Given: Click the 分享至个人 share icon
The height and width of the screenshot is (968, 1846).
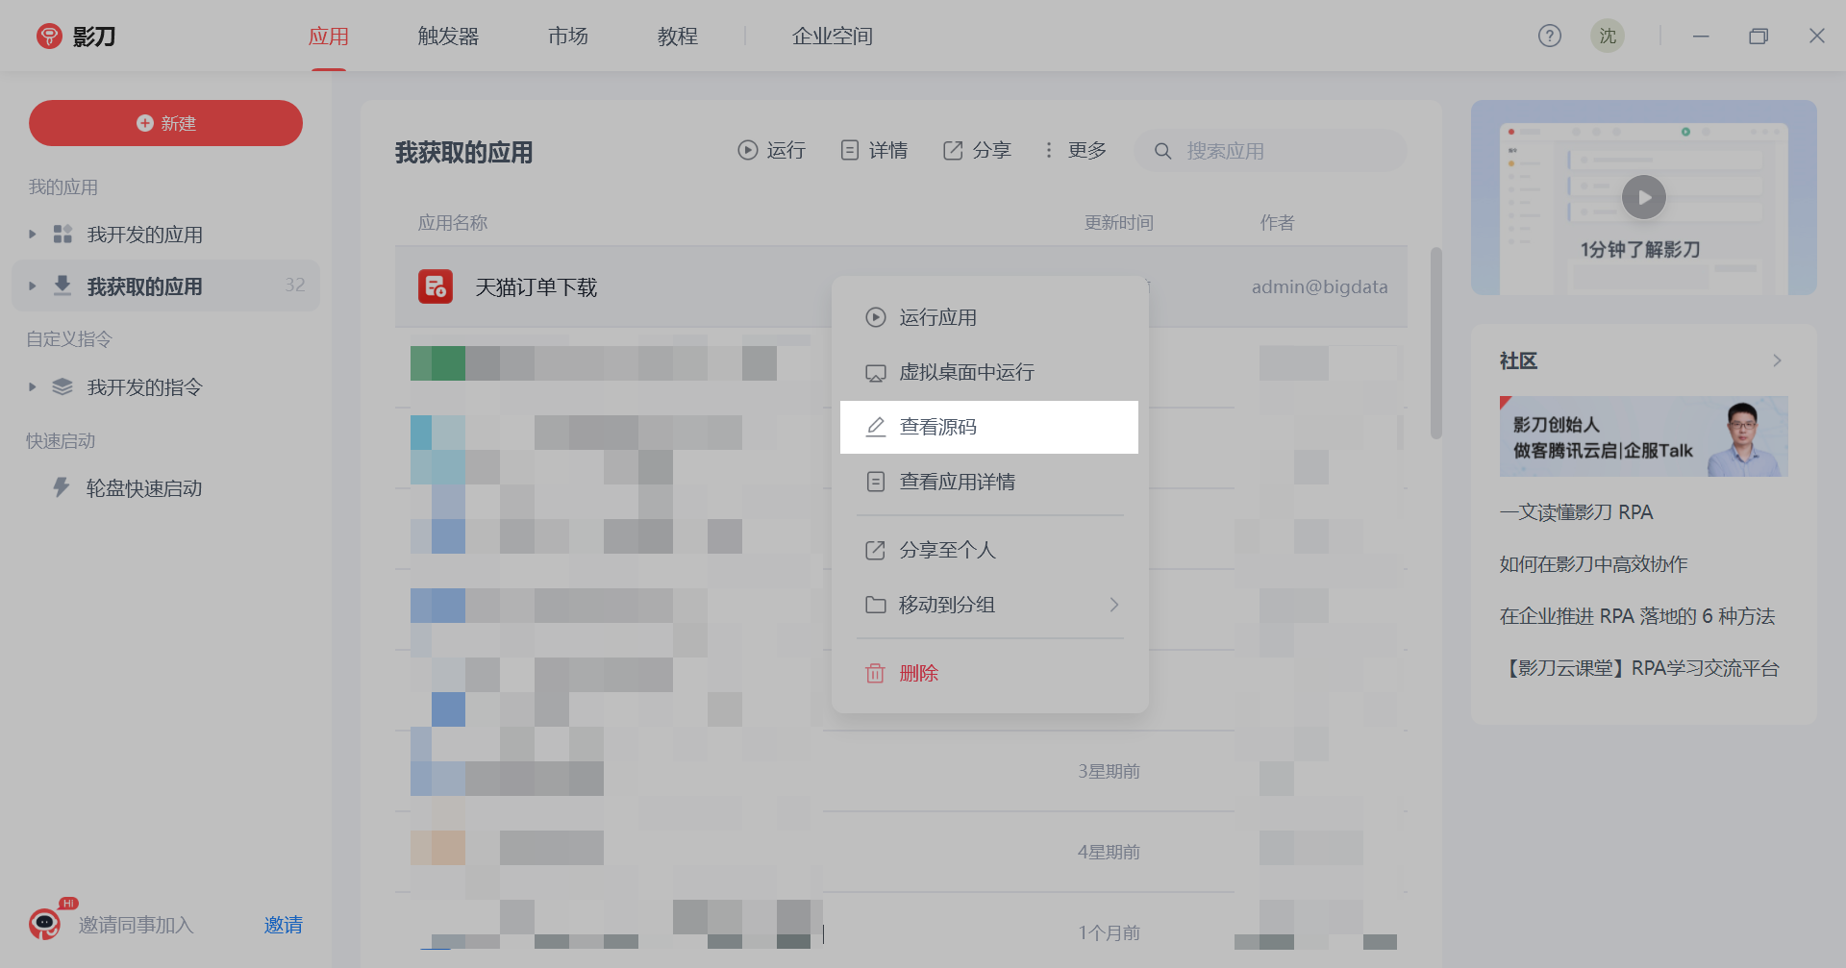Looking at the screenshot, I should pyautogui.click(x=875, y=550).
